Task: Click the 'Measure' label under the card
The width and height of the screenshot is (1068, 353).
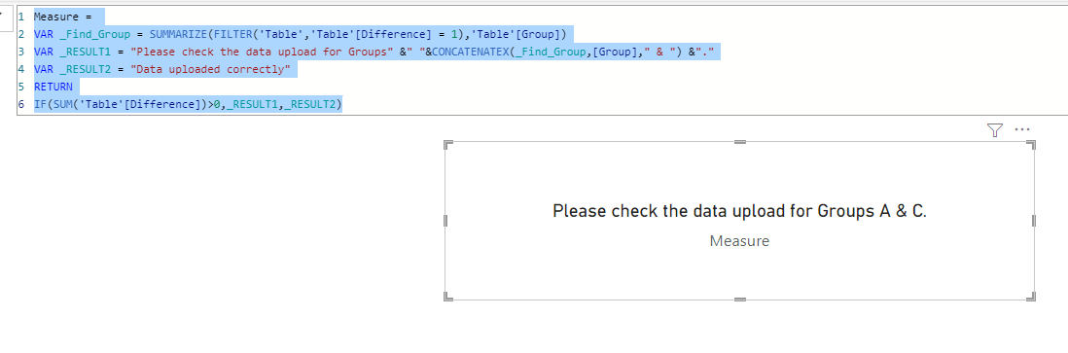Action: [739, 240]
